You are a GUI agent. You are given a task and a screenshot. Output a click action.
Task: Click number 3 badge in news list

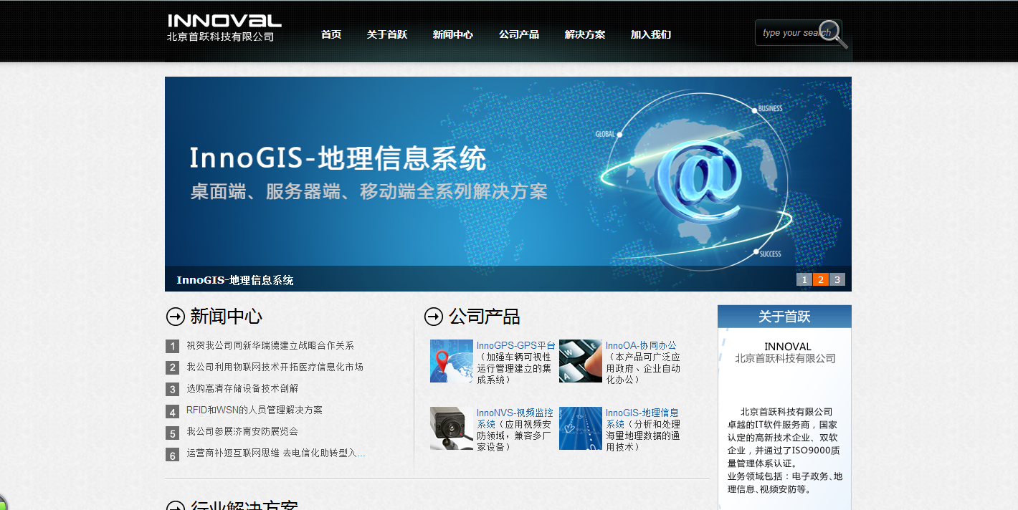[x=172, y=390]
